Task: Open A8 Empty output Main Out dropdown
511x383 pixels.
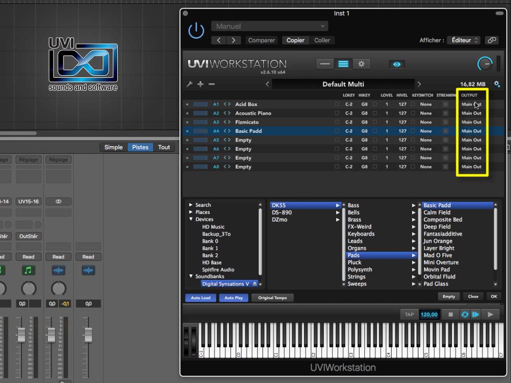Action: click(471, 167)
